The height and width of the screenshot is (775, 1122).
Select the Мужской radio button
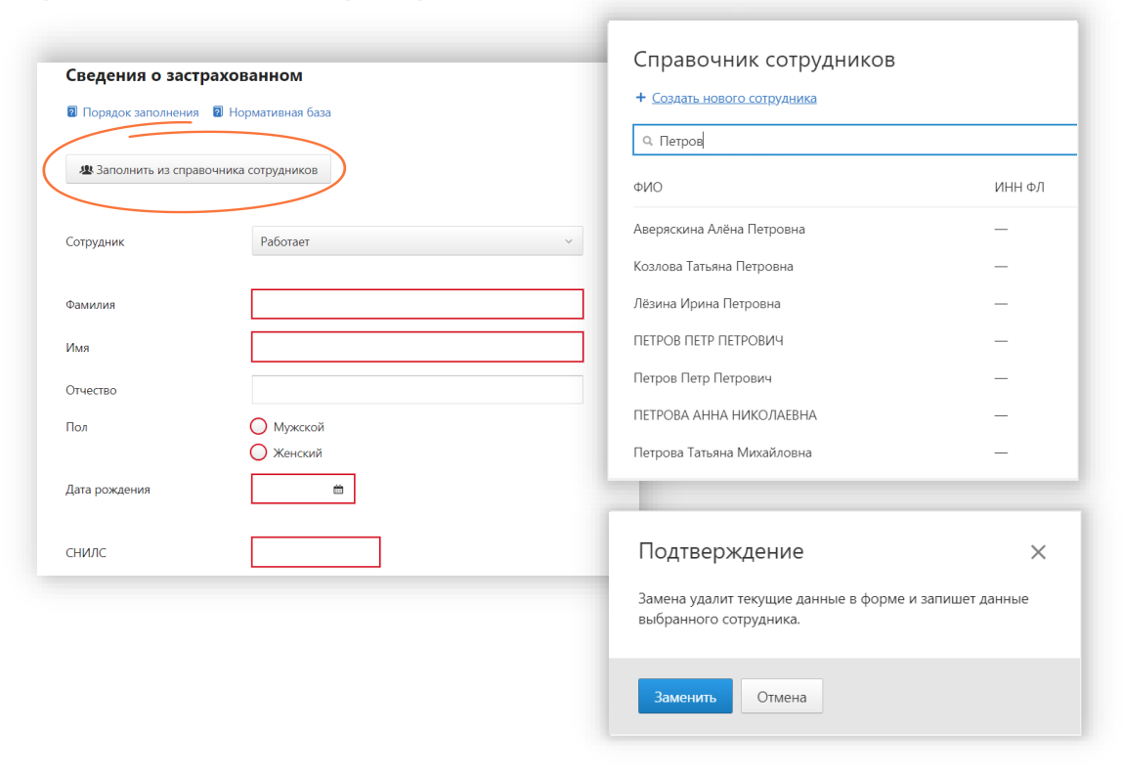pos(259,427)
